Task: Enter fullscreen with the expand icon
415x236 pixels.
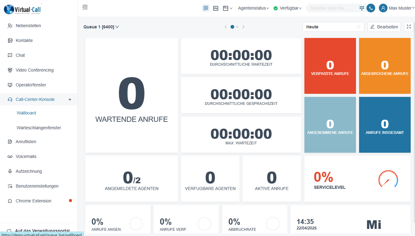Action: pyautogui.click(x=409, y=27)
